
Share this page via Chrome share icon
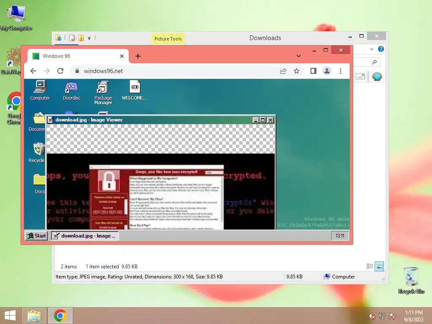283,71
